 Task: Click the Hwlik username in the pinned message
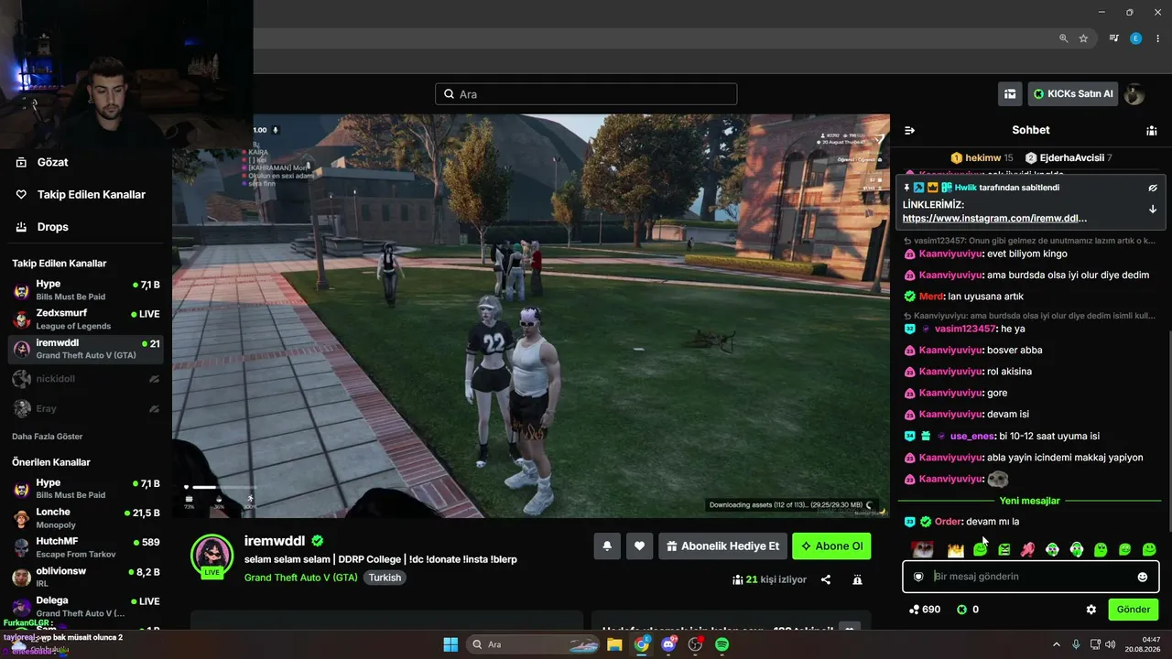(x=965, y=188)
